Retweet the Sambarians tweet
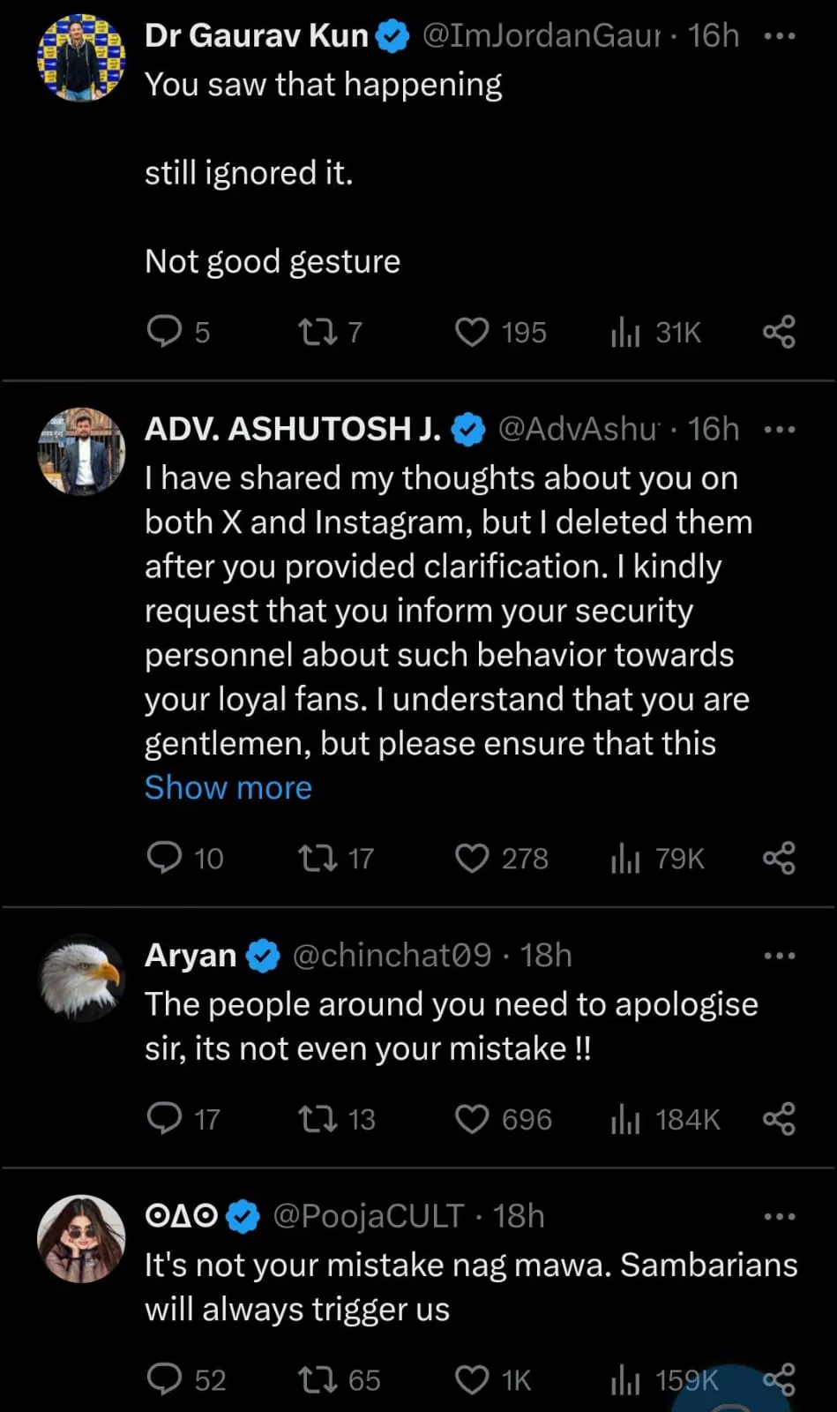Image resolution: width=837 pixels, height=1412 pixels. coord(317,1379)
